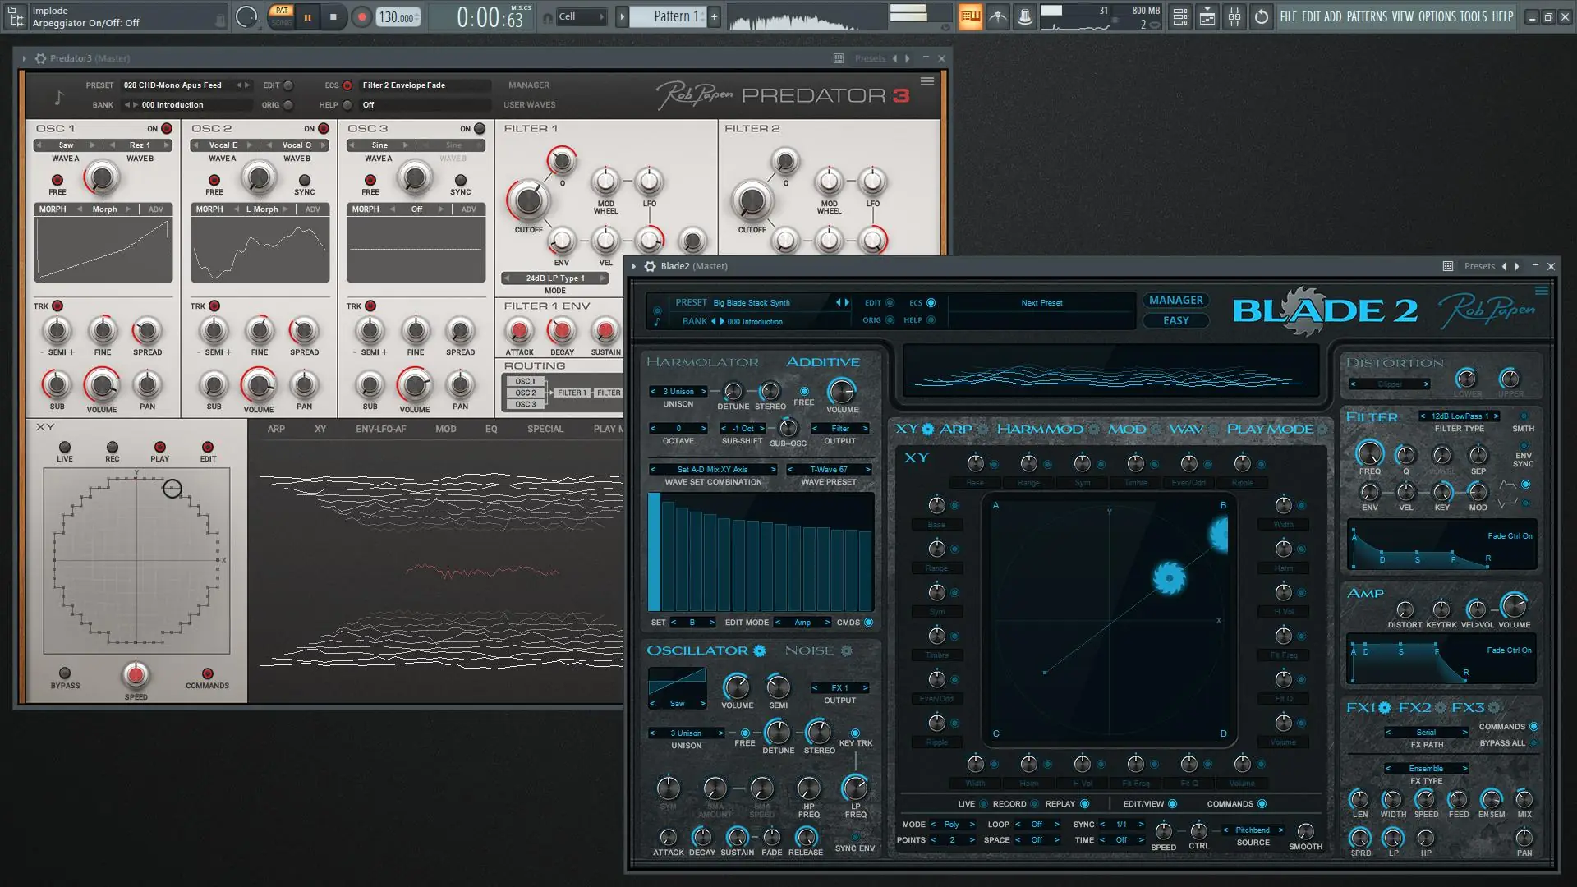Open FX TYPE Ensemble selector
1577x887 pixels.
pos(1426,769)
